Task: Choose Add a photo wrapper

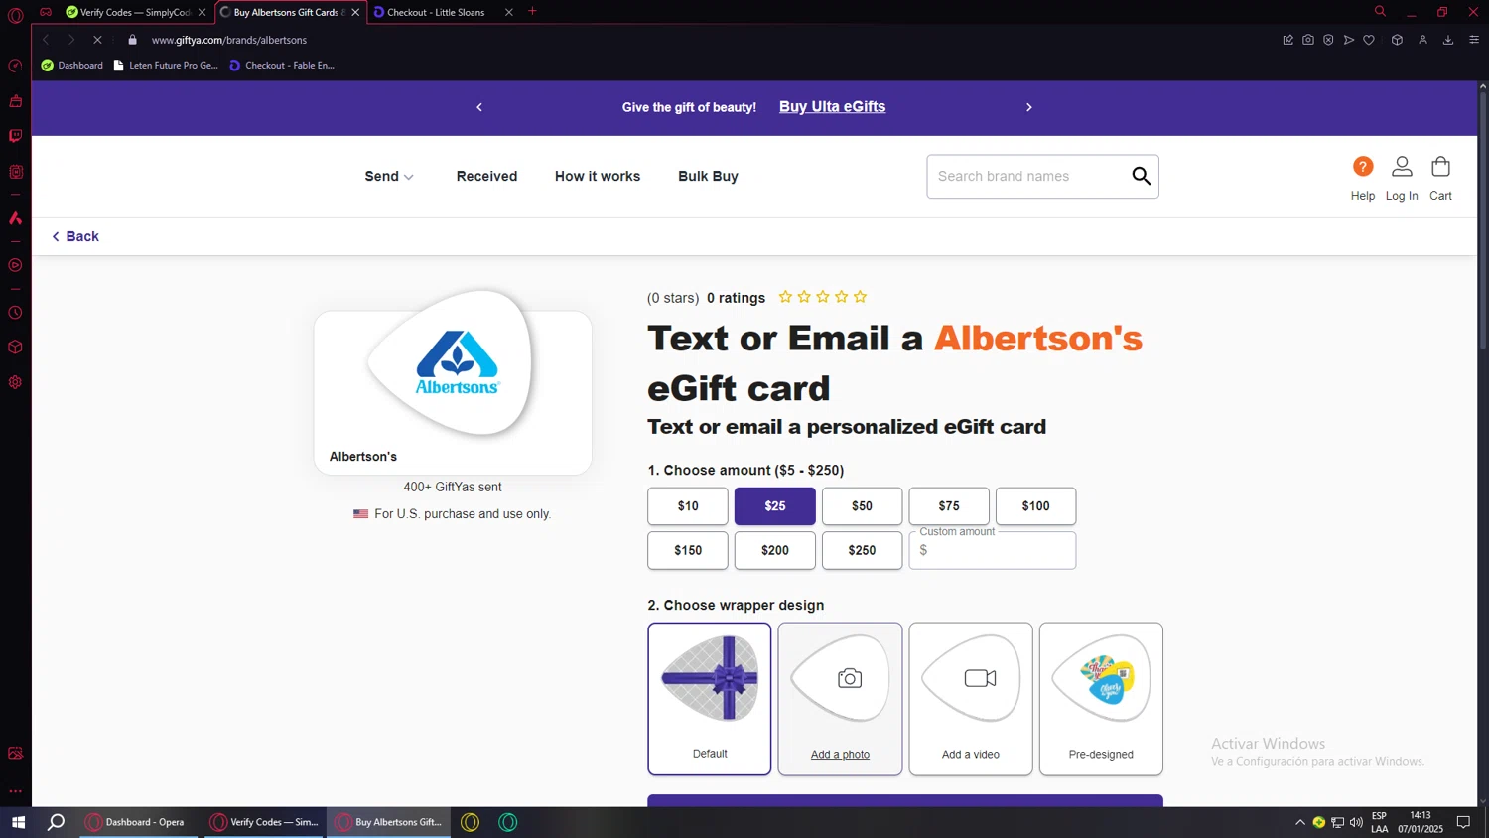Action: click(840, 699)
